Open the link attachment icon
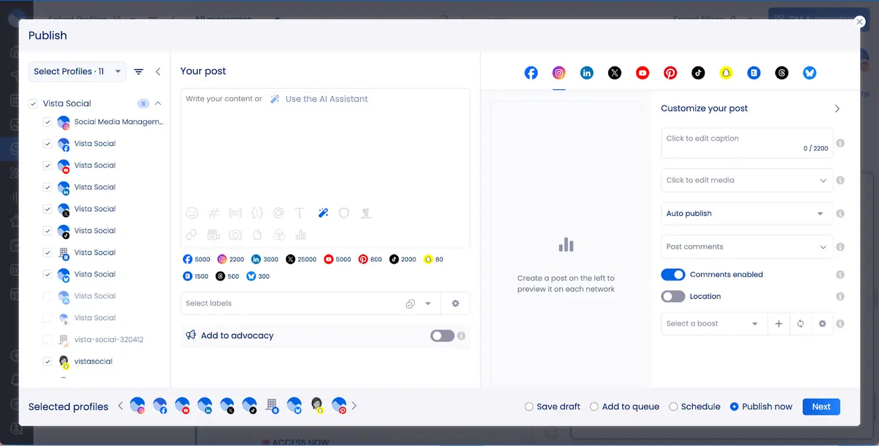Viewport: 879px width, 446px height. tap(191, 235)
